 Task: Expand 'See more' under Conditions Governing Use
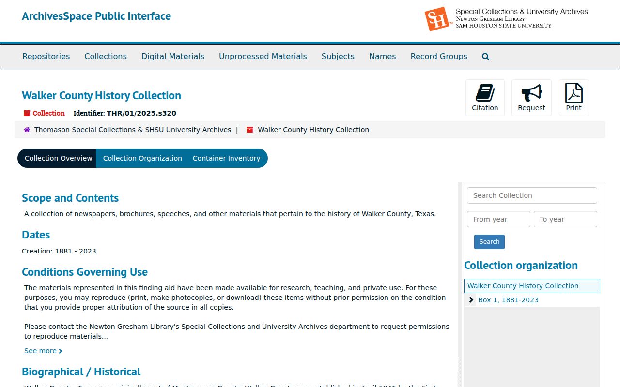tap(43, 351)
